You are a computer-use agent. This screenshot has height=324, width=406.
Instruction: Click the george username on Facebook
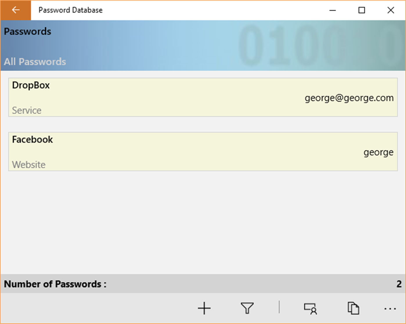pos(378,152)
